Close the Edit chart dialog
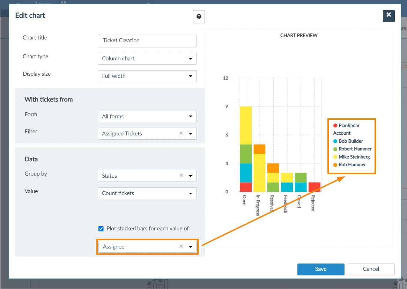 pyautogui.click(x=388, y=16)
